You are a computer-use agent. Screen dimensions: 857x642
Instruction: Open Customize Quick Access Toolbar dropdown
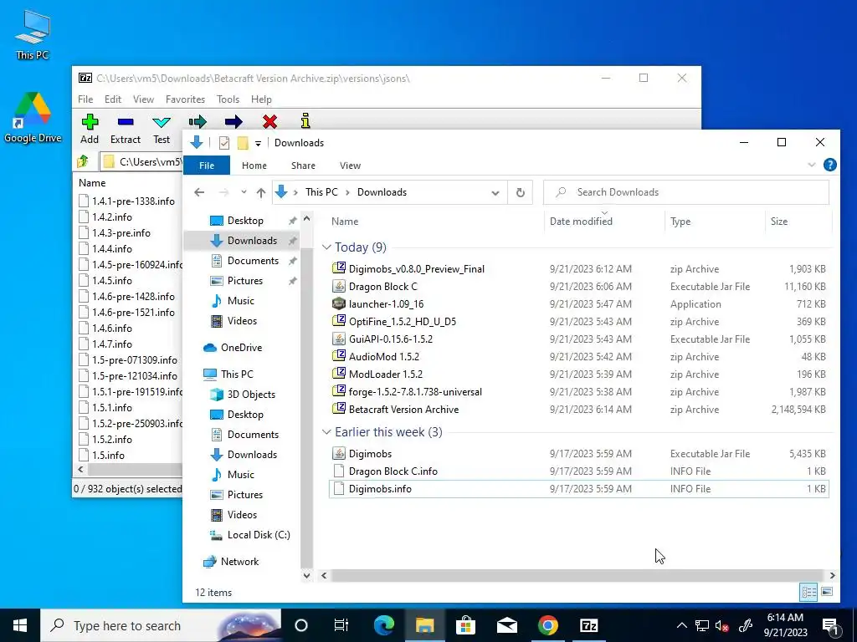point(258,144)
